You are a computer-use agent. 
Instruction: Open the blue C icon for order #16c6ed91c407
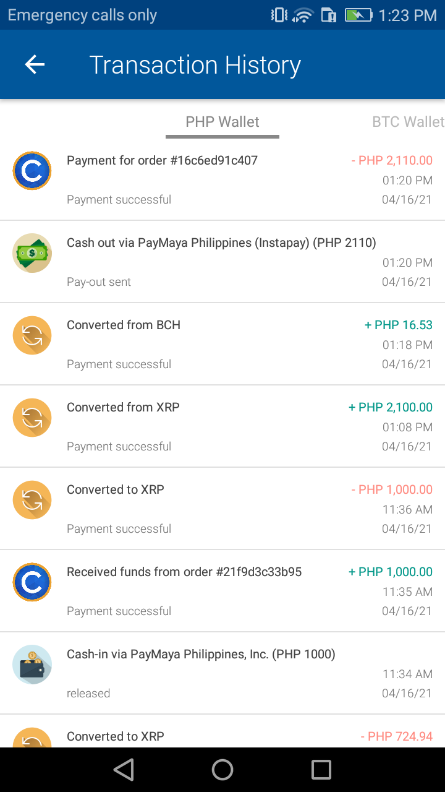32,171
